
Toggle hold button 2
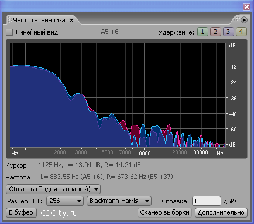215,32
